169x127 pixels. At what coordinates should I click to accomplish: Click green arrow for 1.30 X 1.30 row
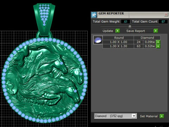[158, 46]
